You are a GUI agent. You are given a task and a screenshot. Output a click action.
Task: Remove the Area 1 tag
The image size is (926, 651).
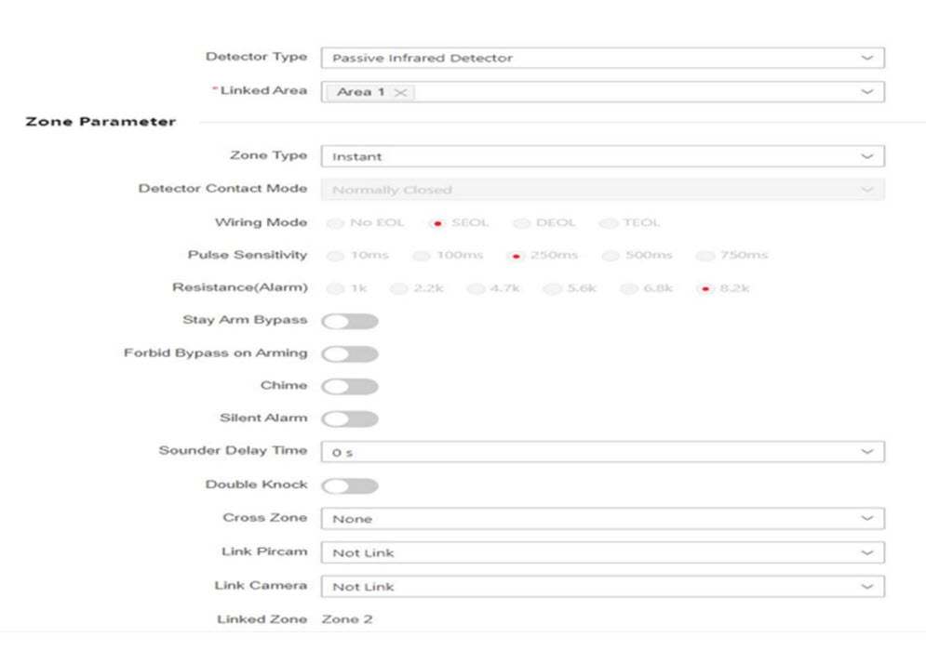point(400,92)
